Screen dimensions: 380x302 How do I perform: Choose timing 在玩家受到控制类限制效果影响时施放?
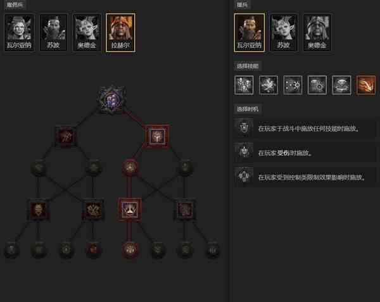click(305, 177)
